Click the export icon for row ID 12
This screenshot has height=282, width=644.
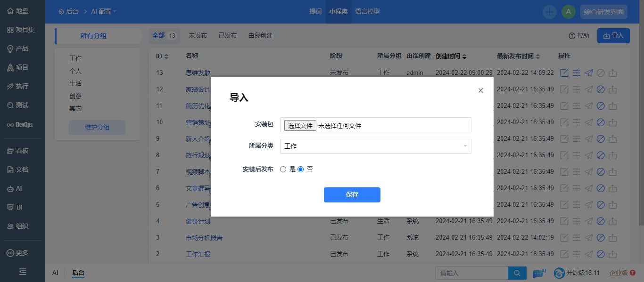[x=613, y=89]
